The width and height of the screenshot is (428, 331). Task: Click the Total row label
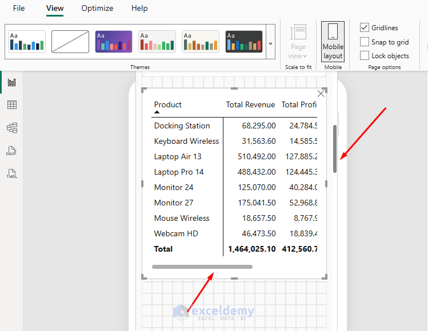point(163,249)
